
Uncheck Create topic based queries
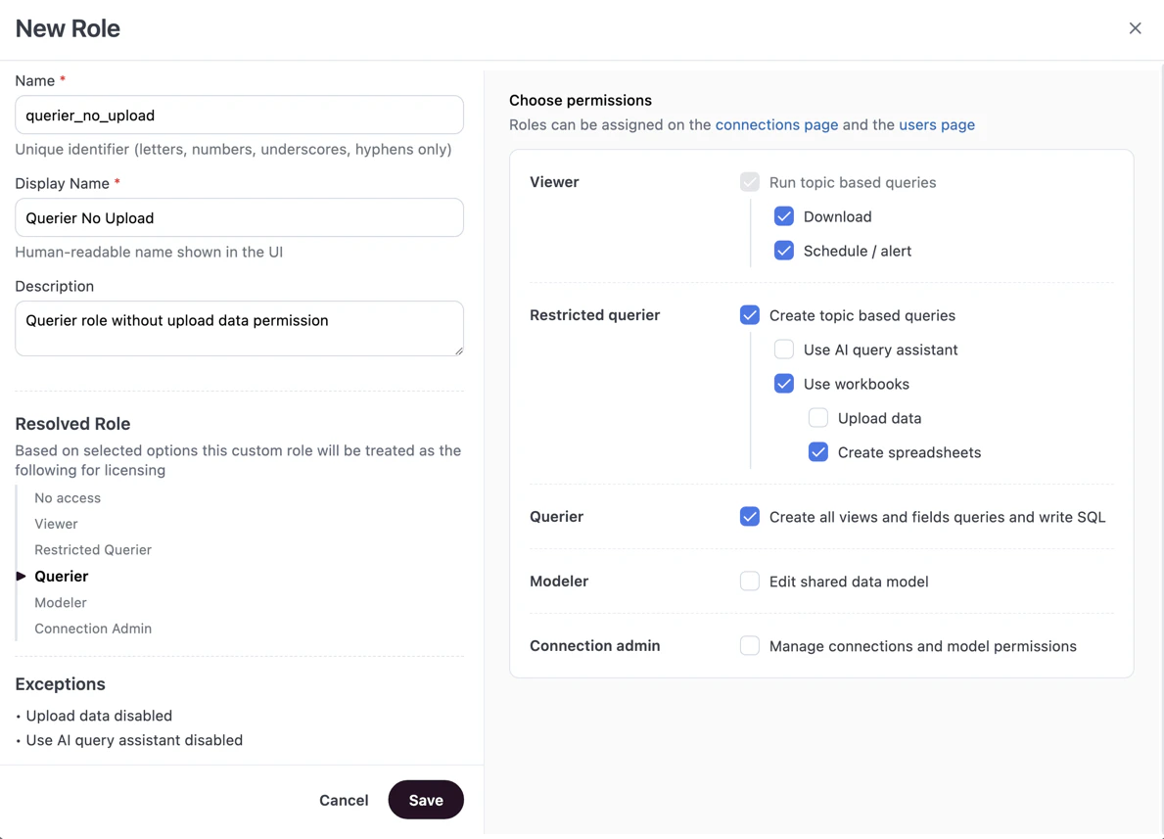749,315
